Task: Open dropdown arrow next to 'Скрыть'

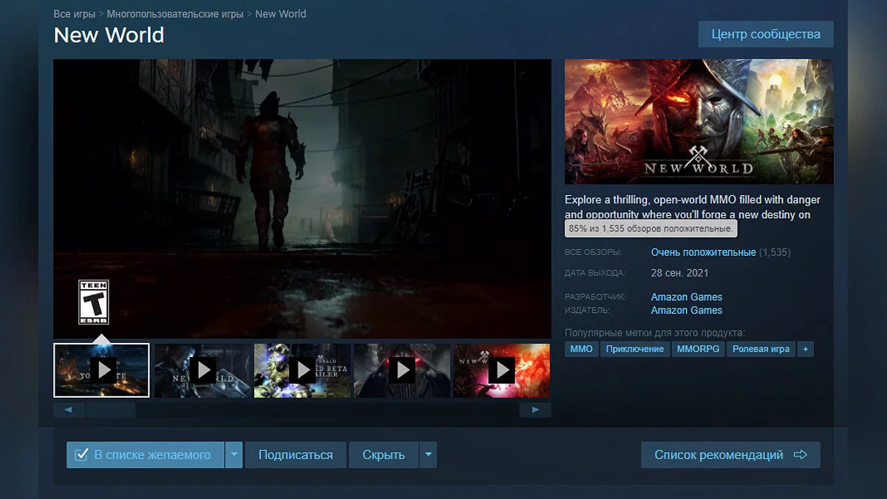Action: click(x=428, y=455)
